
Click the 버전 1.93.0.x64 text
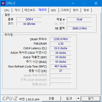click(x=29, y=99)
